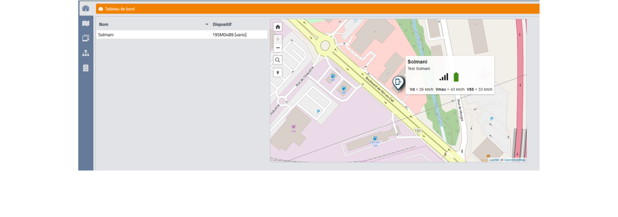
Task: Click the signal strength bars in popup
Action: (x=444, y=77)
